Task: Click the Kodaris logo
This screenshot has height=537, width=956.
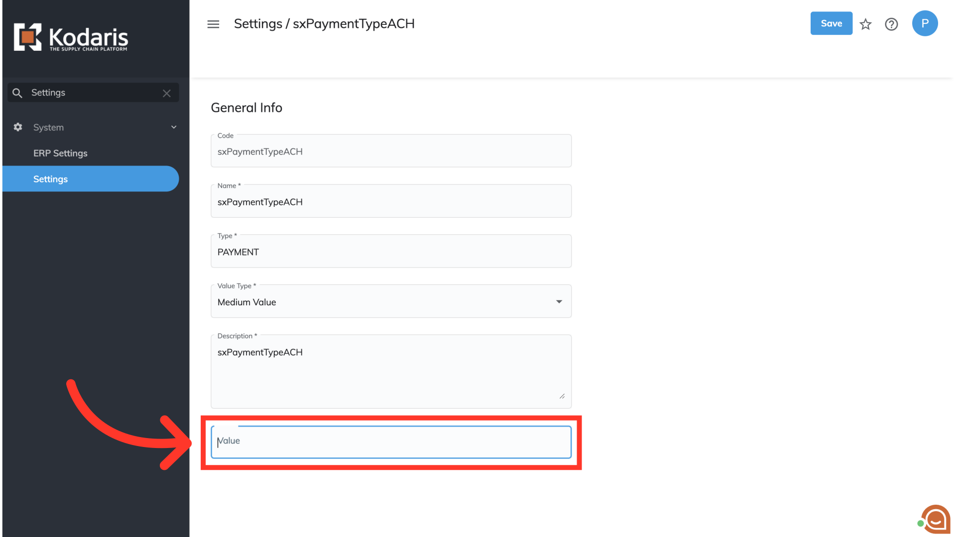Action: coord(71,37)
